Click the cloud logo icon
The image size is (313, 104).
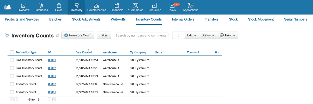[7, 7]
